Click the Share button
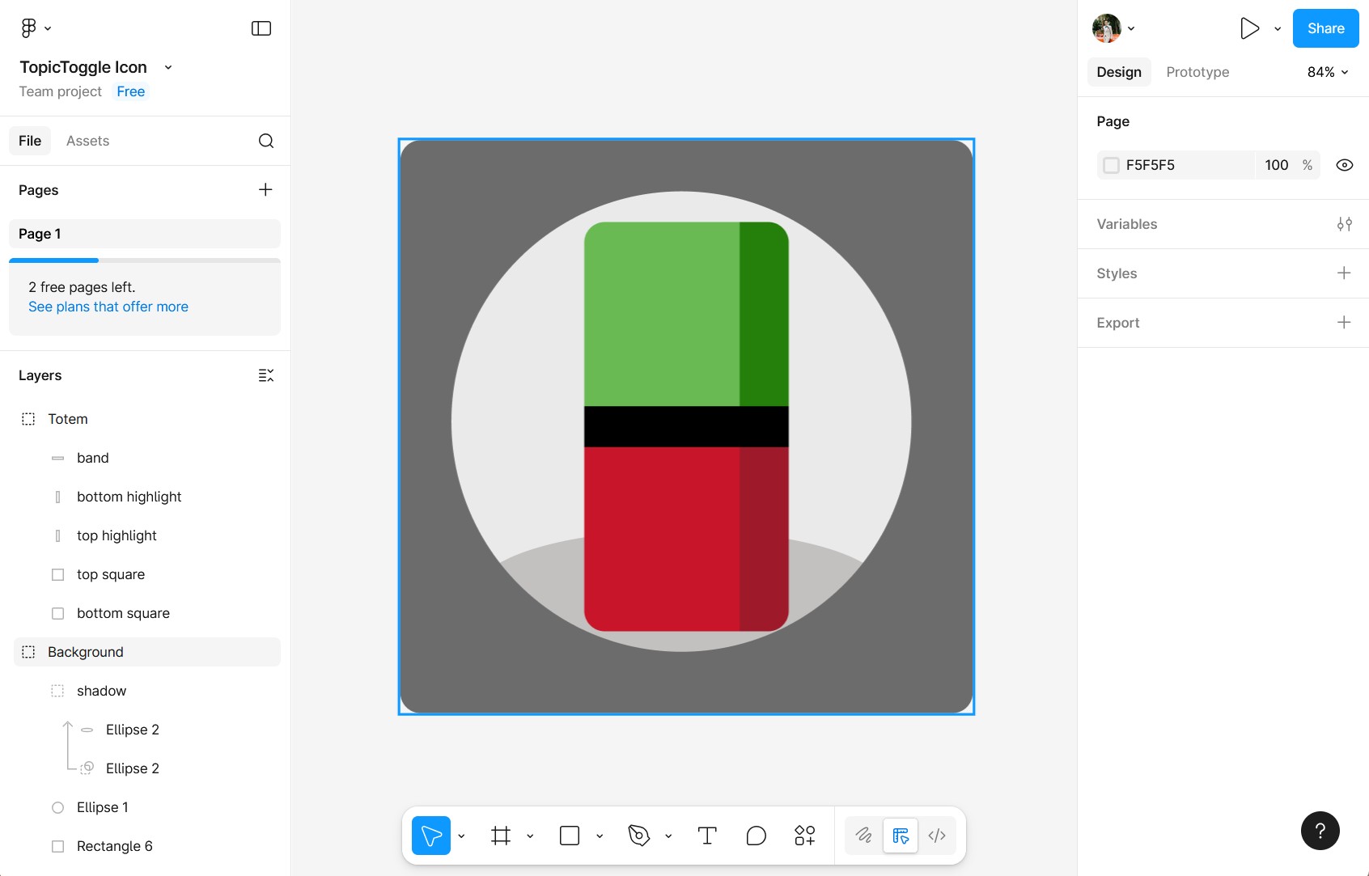 point(1324,28)
